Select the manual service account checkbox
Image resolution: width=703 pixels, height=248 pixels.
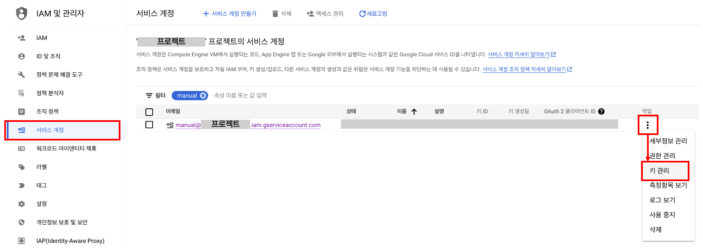[149, 125]
